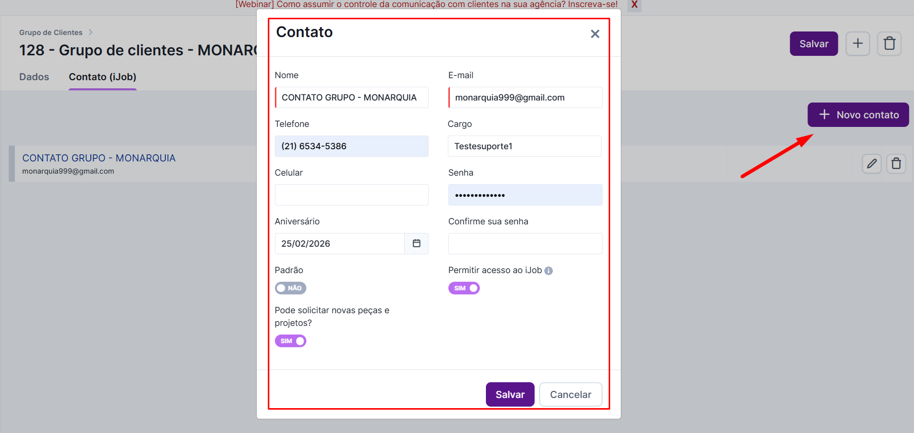
Task: Open the Grupo de Clientes breadcrumb link
Action: coord(51,32)
